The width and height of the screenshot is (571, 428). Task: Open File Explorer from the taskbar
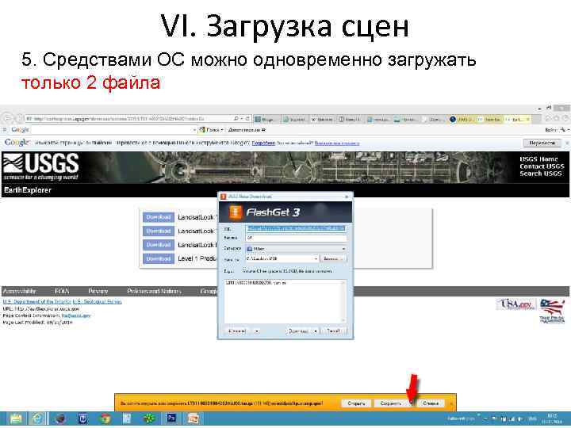16,418
